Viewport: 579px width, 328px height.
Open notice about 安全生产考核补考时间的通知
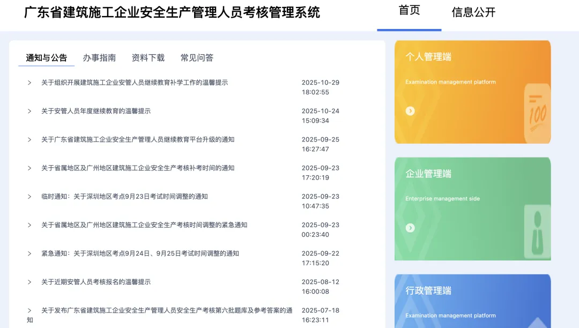tap(138, 168)
